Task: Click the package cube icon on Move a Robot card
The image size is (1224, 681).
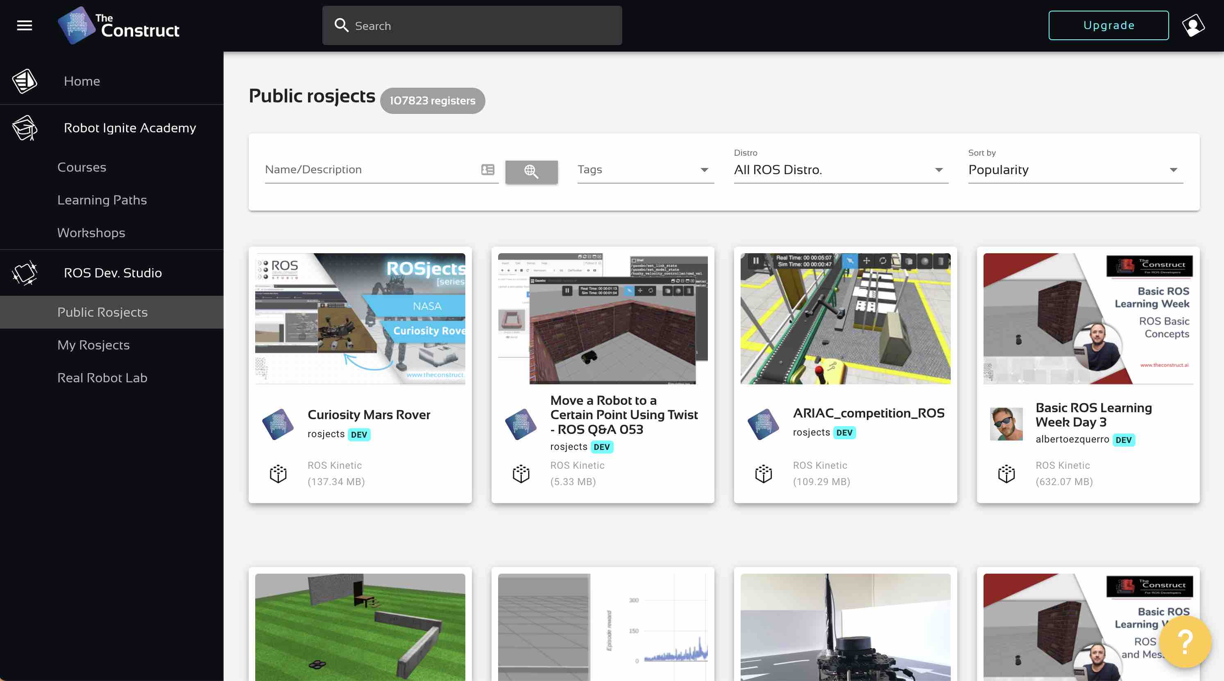Action: point(521,473)
